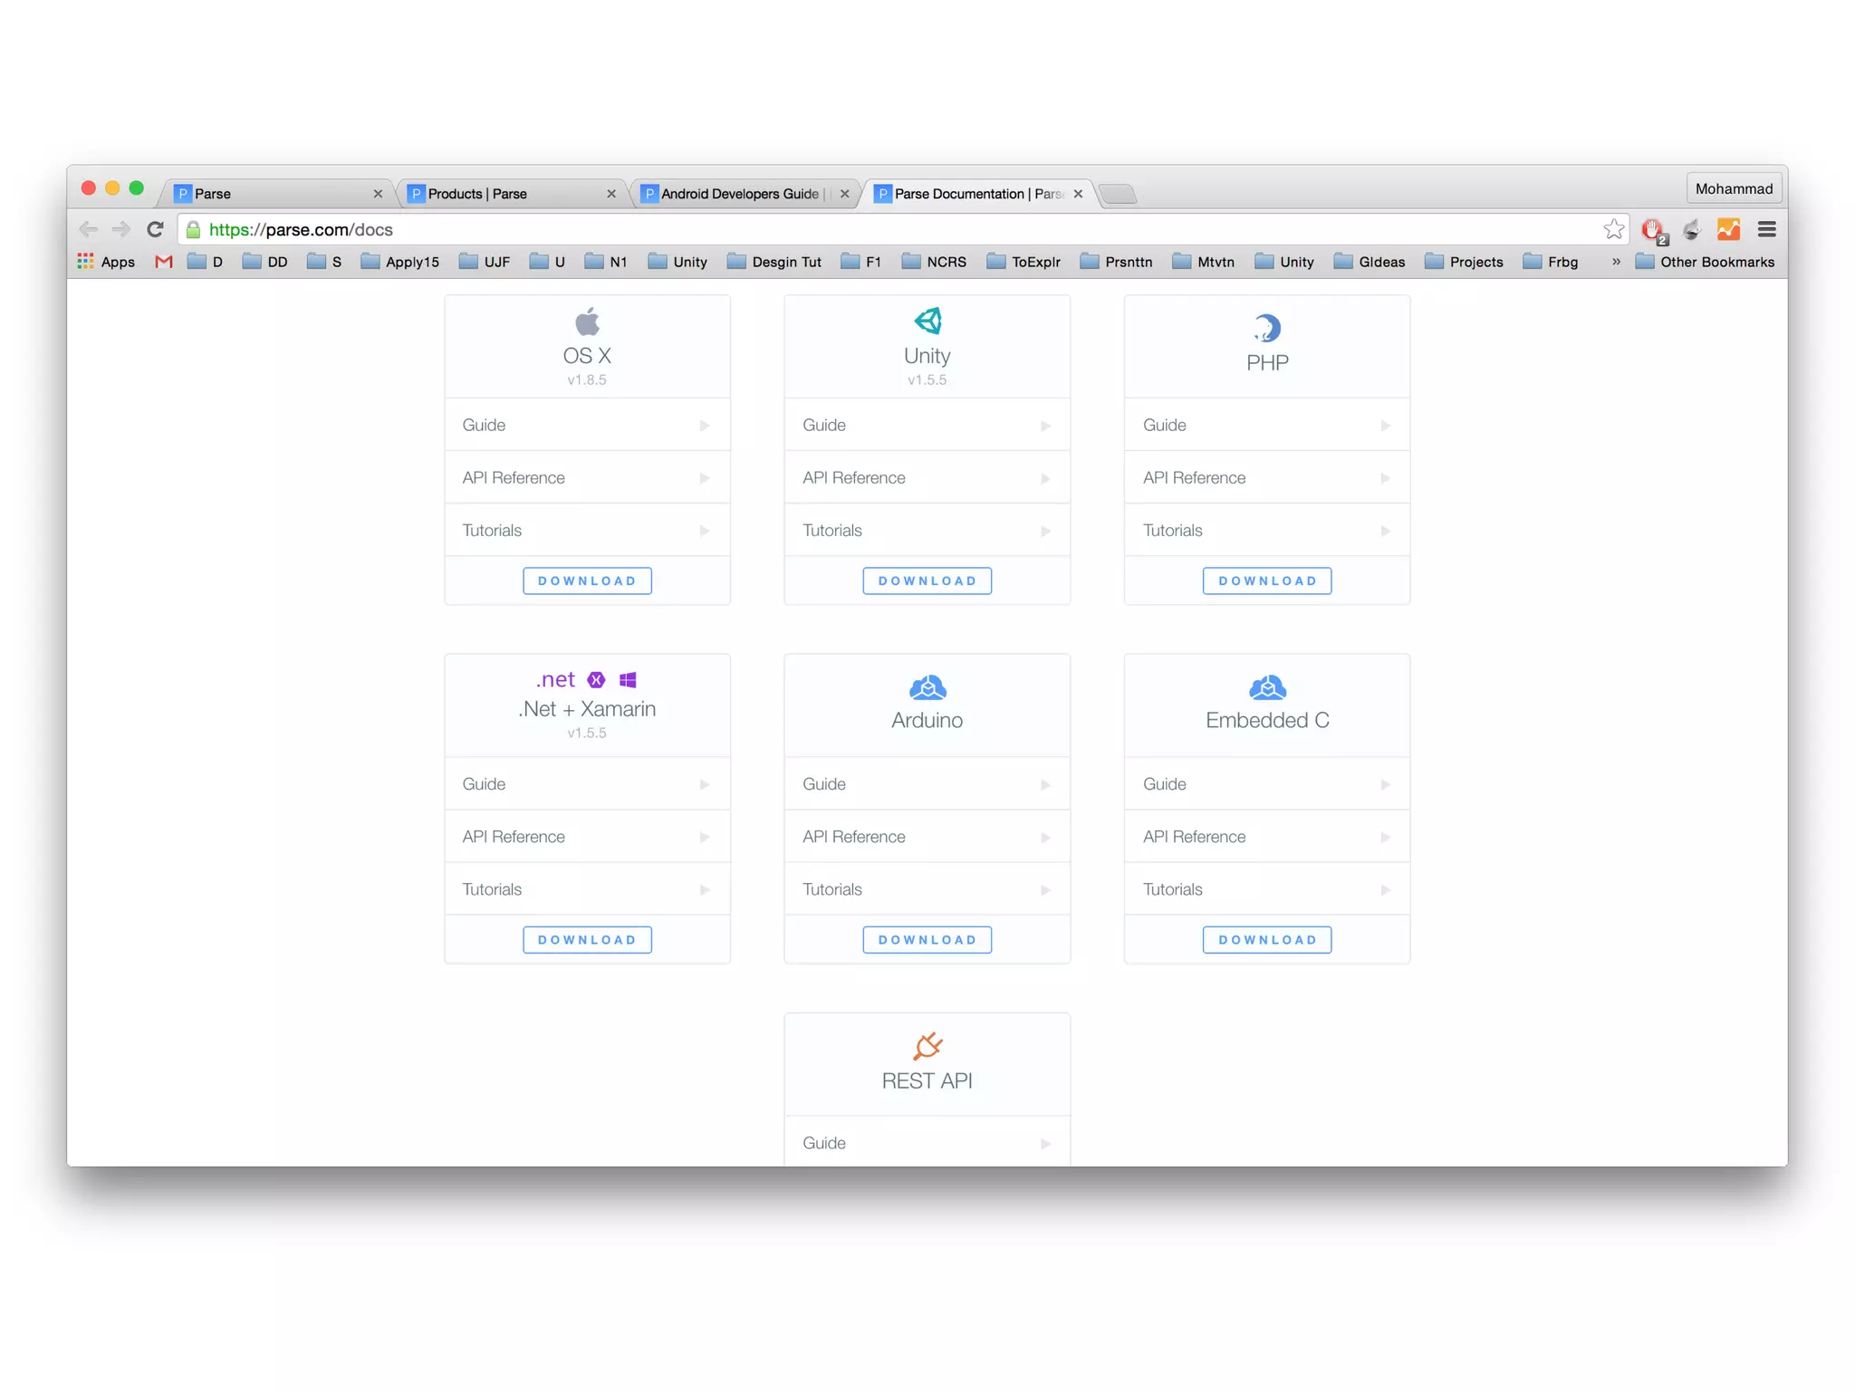Screen dimensions: 1855x1391
Task: Open a new tab with the blank tab button
Action: point(1118,194)
